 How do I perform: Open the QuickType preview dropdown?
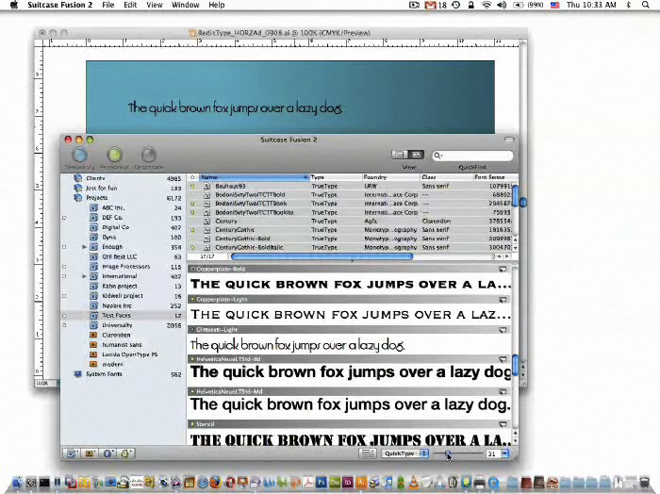[x=404, y=453]
